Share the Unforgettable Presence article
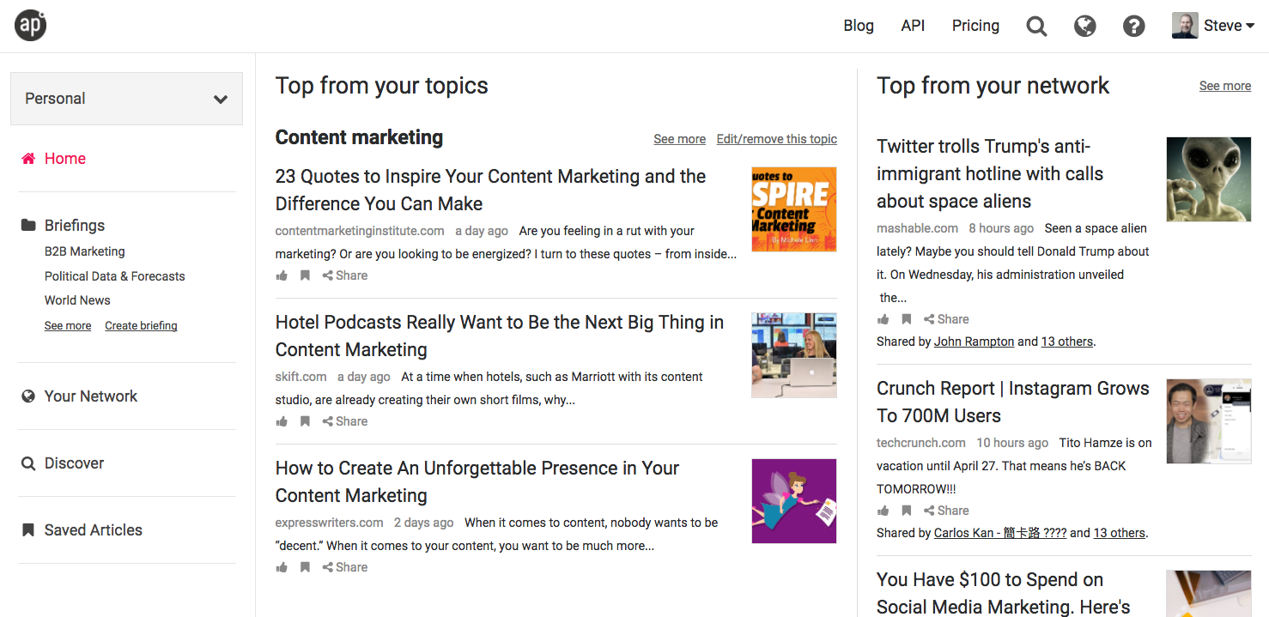 click(x=345, y=567)
